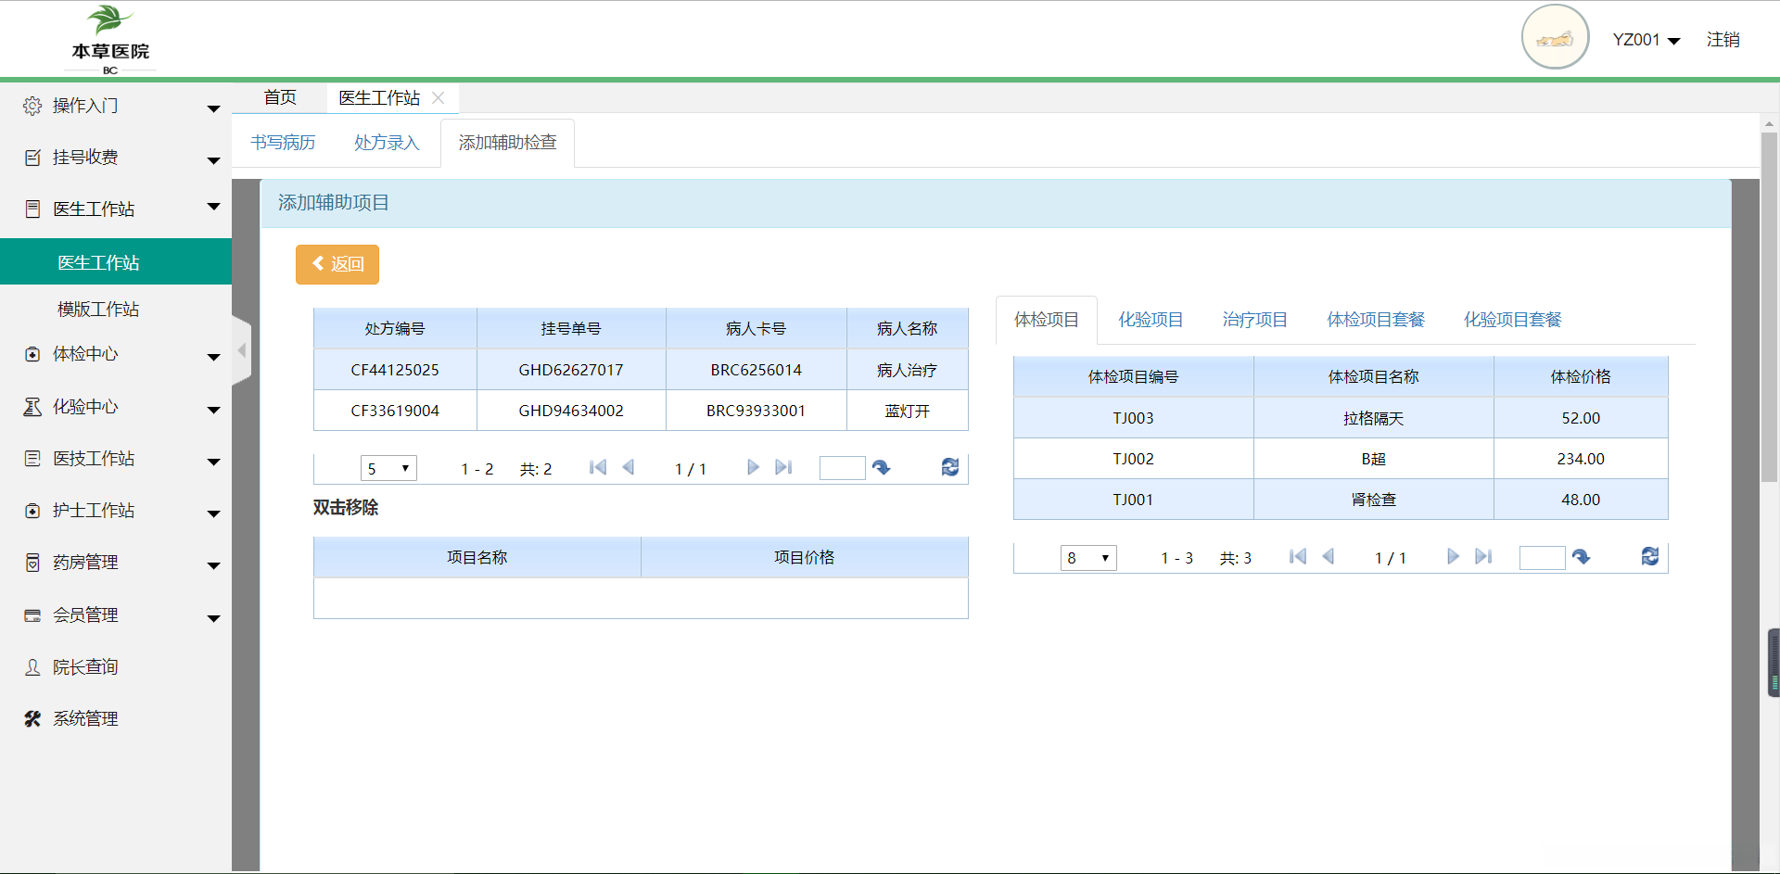Open 护士工作站 using its icon
Screen dimensions: 1780x874
[x=32, y=510]
